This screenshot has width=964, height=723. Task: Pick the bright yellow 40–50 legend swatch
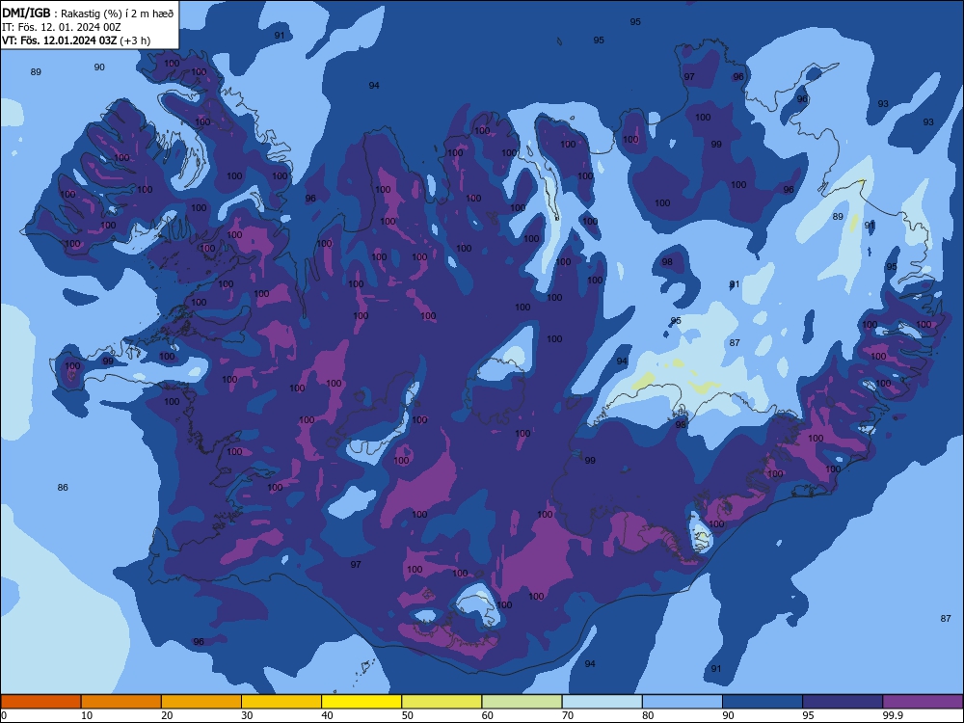click(361, 702)
